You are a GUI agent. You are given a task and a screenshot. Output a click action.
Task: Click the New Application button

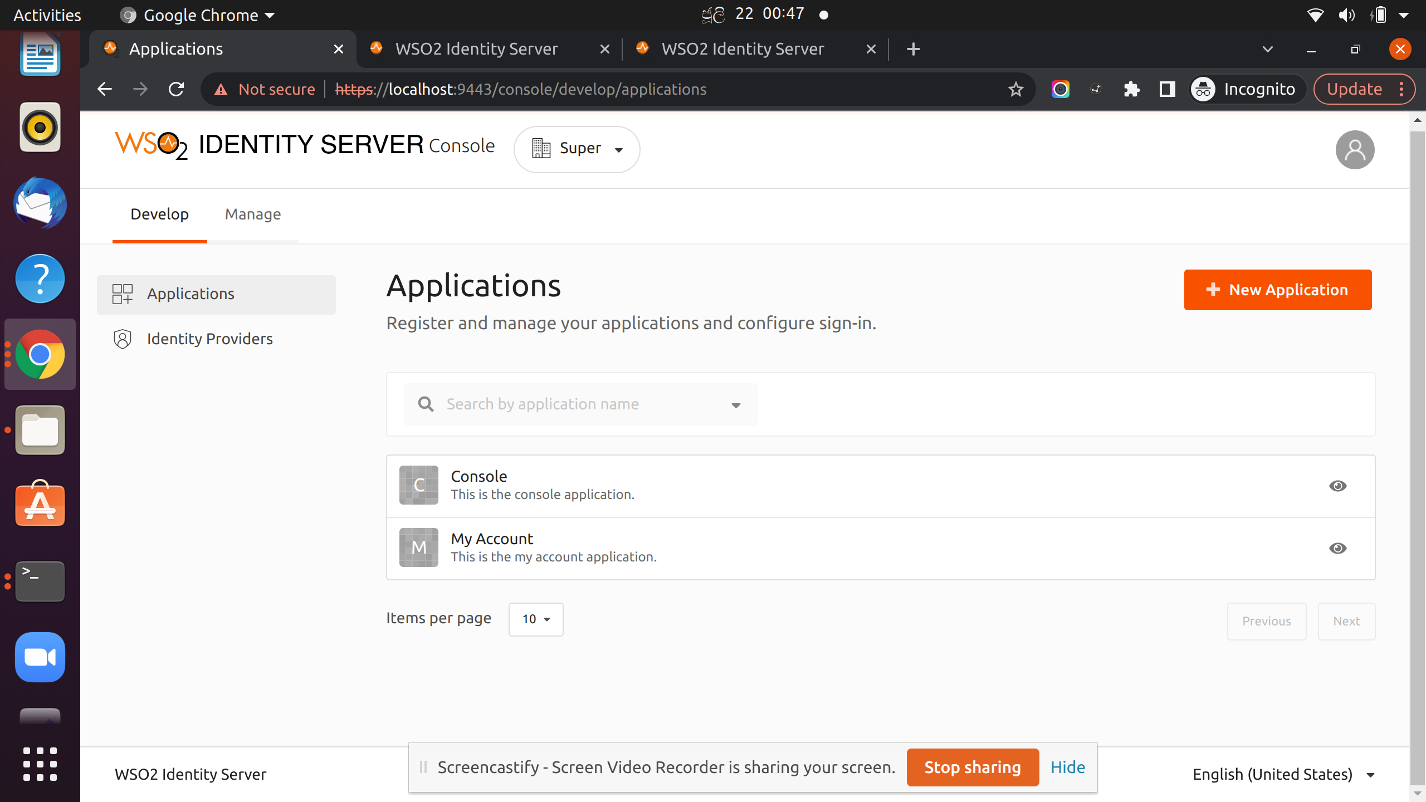[1277, 290]
